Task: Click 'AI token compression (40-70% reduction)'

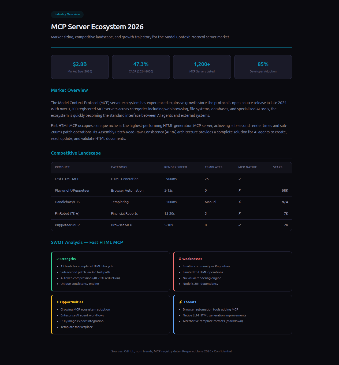Action: tap(90, 278)
